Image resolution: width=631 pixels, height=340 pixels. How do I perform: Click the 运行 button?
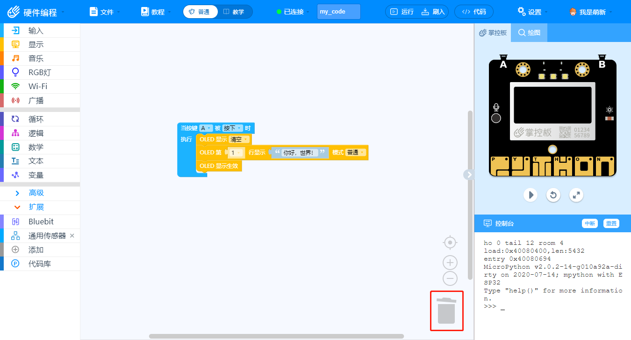402,12
